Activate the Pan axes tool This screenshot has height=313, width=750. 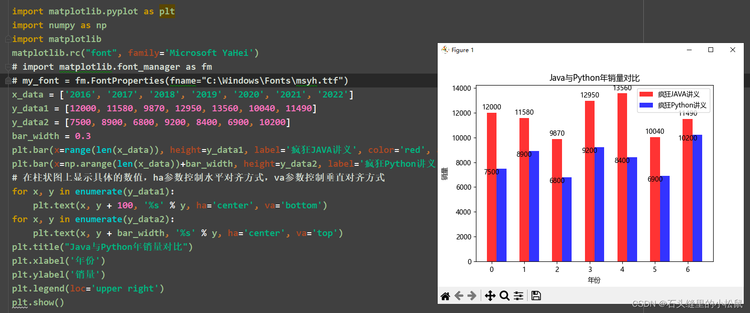[x=490, y=296]
